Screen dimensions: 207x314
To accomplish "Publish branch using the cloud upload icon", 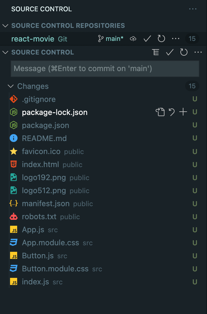I will tap(133, 39).
